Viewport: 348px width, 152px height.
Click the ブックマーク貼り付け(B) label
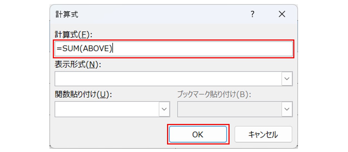(214, 94)
